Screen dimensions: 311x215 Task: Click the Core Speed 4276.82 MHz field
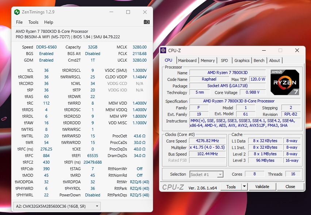[x=207, y=141]
